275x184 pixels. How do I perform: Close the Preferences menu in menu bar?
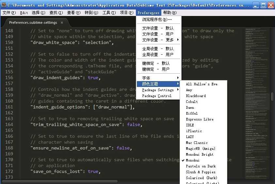coord(148,13)
